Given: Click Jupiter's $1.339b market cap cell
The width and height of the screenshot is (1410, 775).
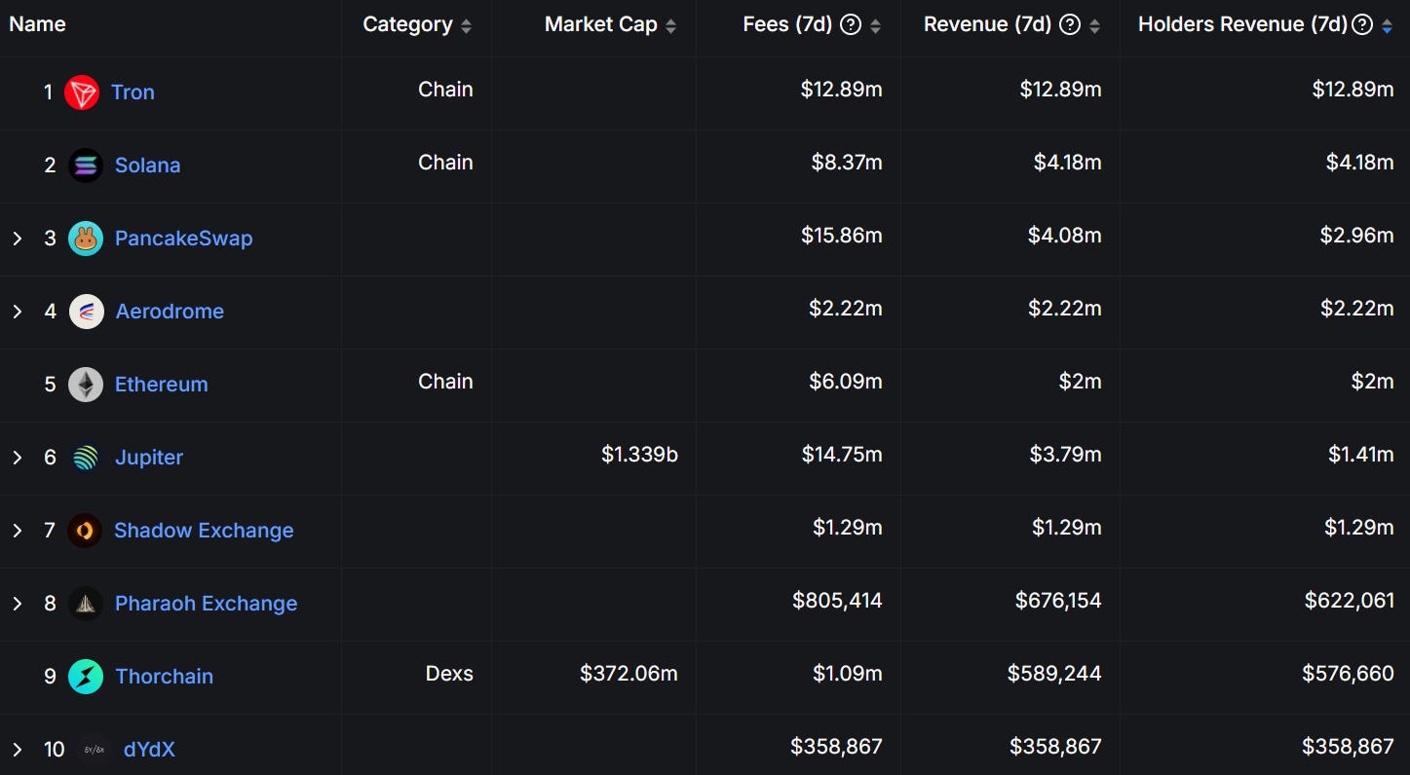Looking at the screenshot, I should click(639, 455).
